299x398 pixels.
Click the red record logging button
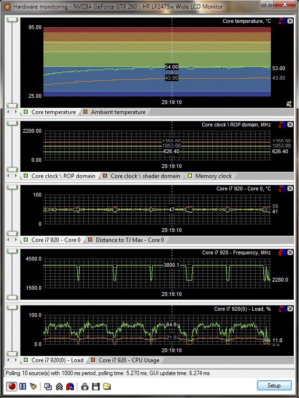[x=11, y=386]
